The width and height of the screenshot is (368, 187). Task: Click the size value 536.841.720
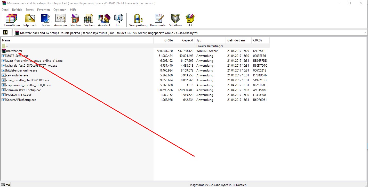pyautogui.click(x=165, y=51)
